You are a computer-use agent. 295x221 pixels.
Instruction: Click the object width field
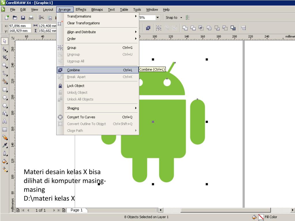tap(48, 26)
